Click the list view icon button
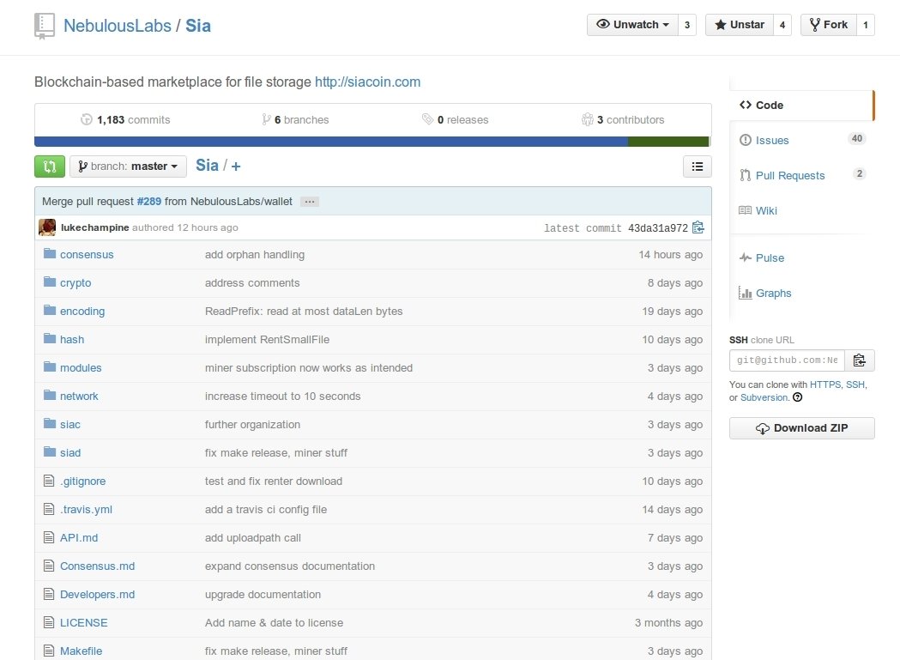Image resolution: width=900 pixels, height=660 pixels. click(698, 167)
